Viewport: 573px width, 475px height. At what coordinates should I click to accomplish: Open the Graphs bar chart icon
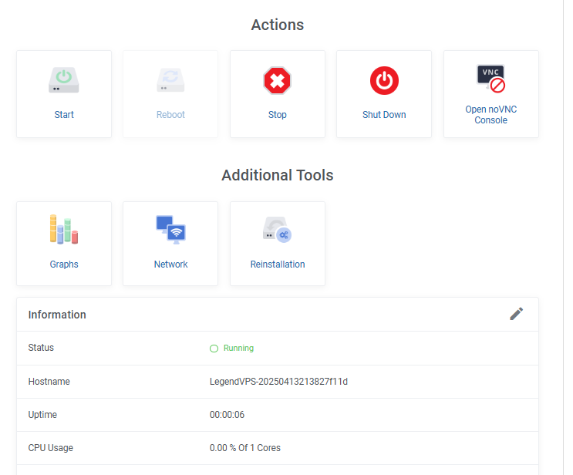point(64,229)
